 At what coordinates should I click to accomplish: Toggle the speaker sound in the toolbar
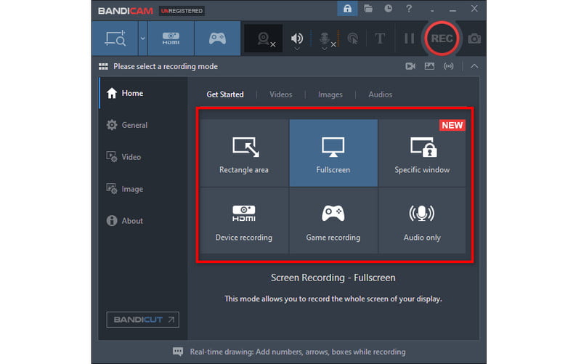[296, 39]
